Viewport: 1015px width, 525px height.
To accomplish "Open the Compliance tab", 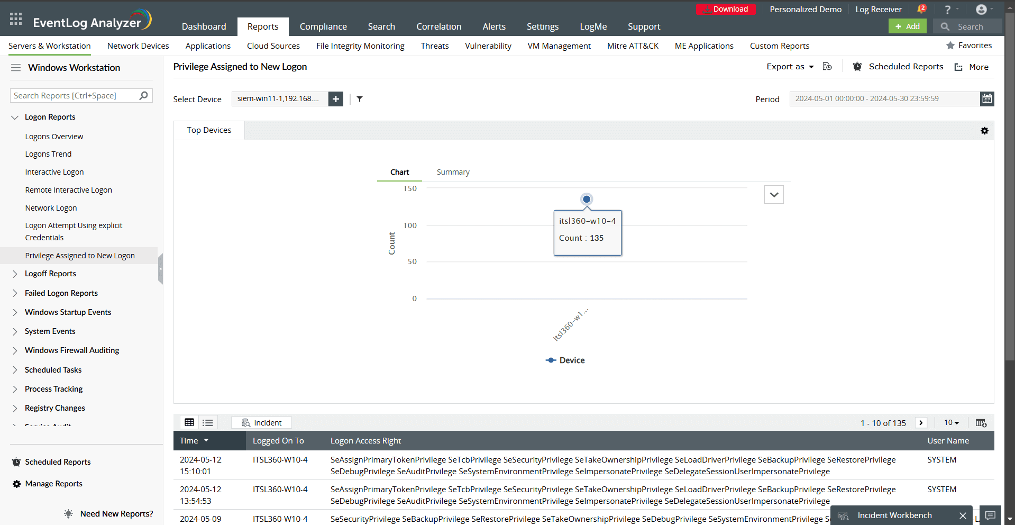I will point(323,26).
